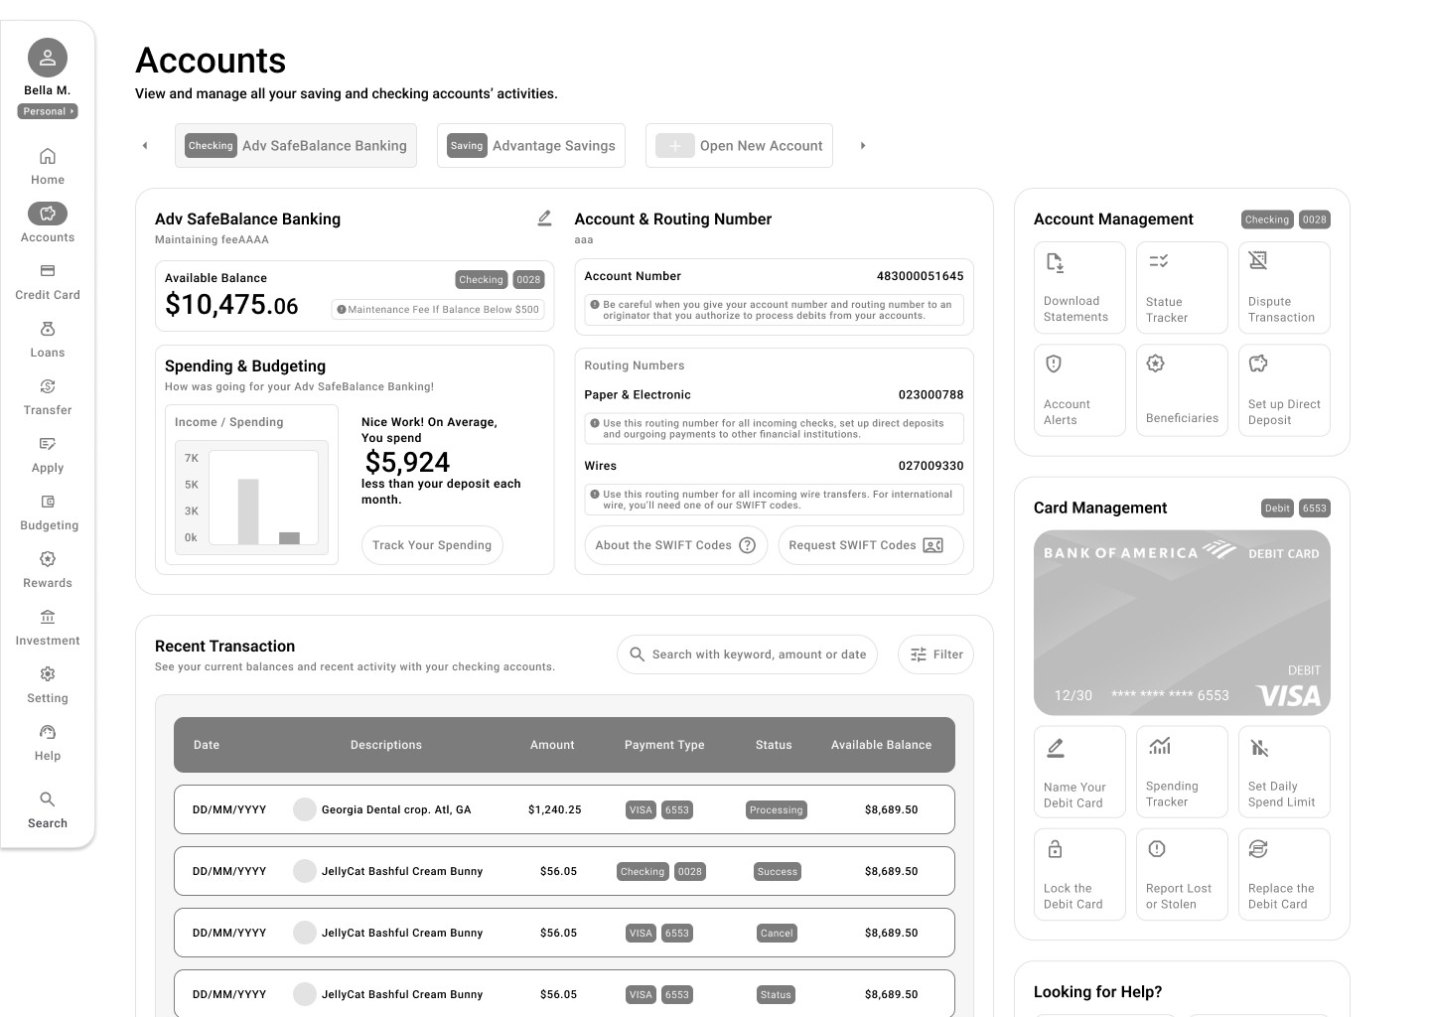Open the transaction Filter
Screen dimensions: 1430x1017
tap(936, 654)
